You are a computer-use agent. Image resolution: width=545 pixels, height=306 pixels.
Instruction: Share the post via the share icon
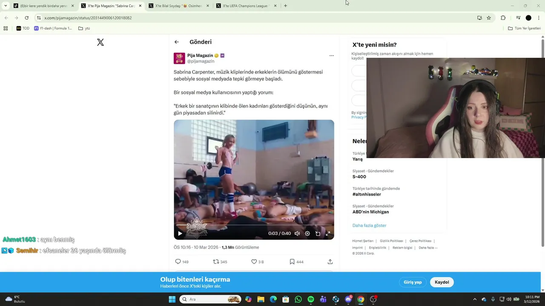coord(330,262)
